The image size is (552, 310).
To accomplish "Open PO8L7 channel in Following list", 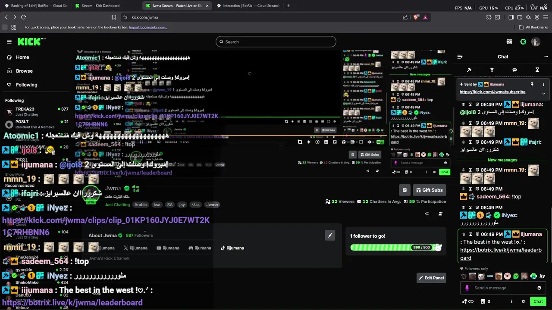I will (x=37, y=124).
